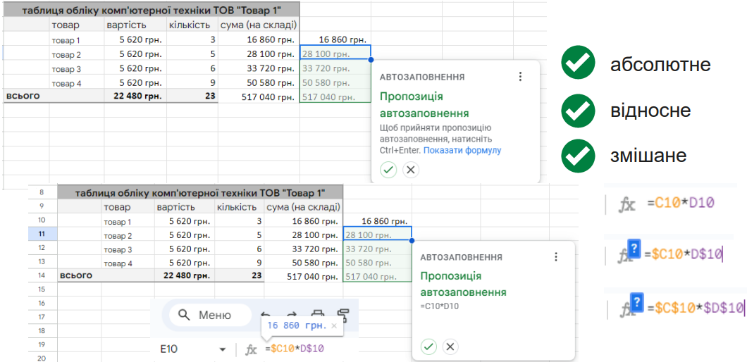The width and height of the screenshot is (747, 362).
Task: Click the Показати формулу link
Action: tap(462, 150)
